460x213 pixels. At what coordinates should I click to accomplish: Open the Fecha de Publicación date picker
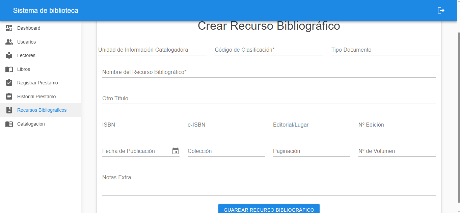click(x=175, y=151)
